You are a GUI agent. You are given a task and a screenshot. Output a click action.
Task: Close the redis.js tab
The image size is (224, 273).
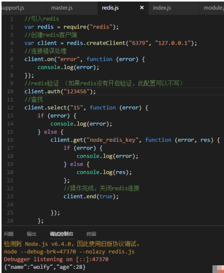pyautogui.click(x=142, y=8)
